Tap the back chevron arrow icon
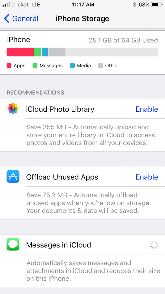Viewport: 165px width, 294px height. pyautogui.click(x=6, y=19)
